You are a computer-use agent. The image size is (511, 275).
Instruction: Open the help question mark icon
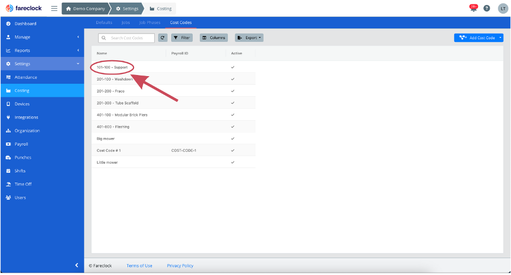point(486,9)
